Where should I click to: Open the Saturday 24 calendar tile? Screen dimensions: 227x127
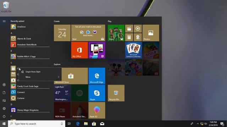(62, 33)
